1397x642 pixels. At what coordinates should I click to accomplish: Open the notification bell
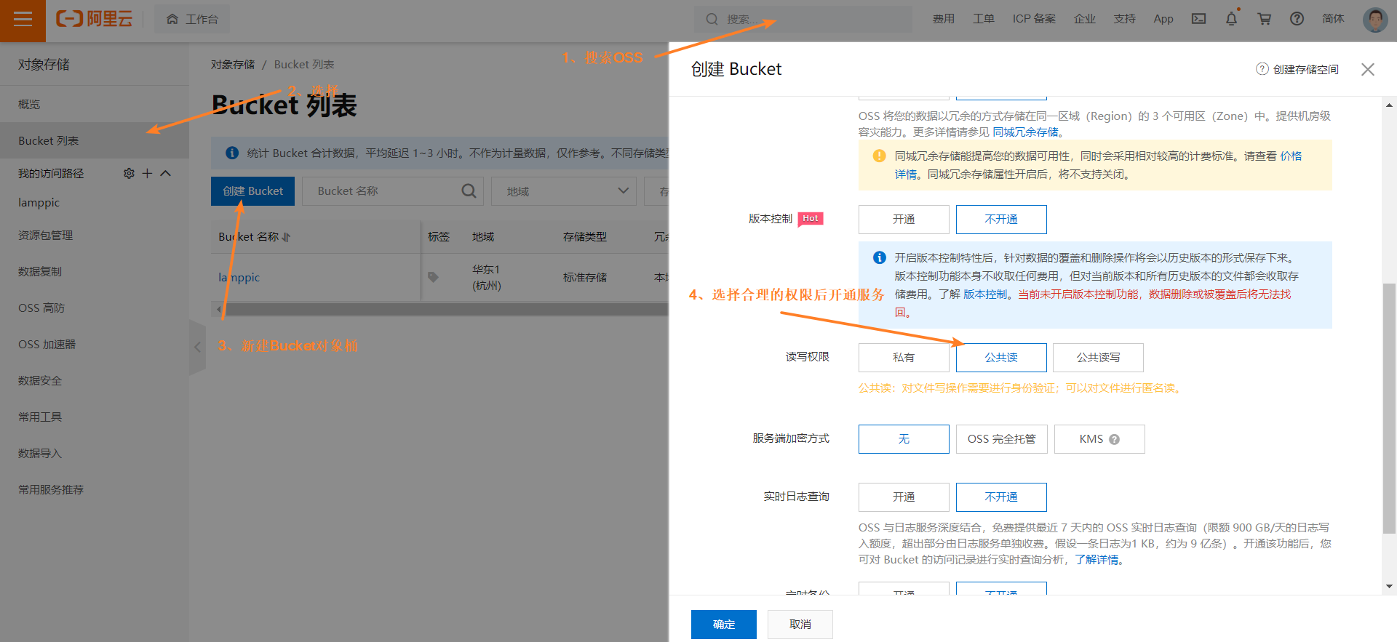click(x=1231, y=19)
